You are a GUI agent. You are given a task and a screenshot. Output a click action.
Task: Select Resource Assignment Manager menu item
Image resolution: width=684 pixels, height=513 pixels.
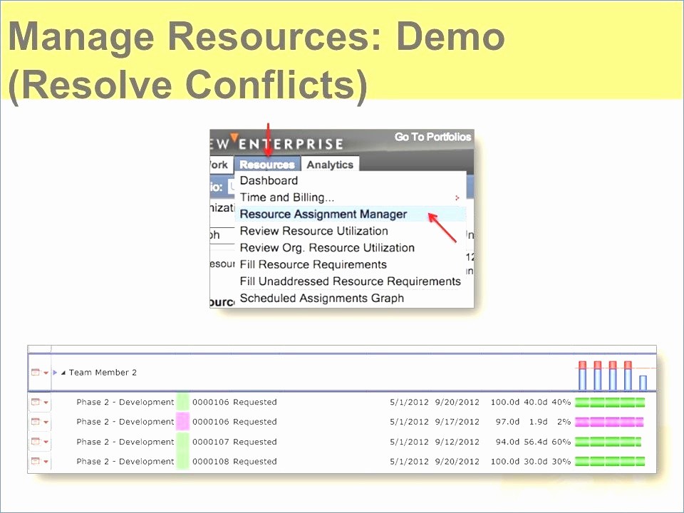click(323, 214)
